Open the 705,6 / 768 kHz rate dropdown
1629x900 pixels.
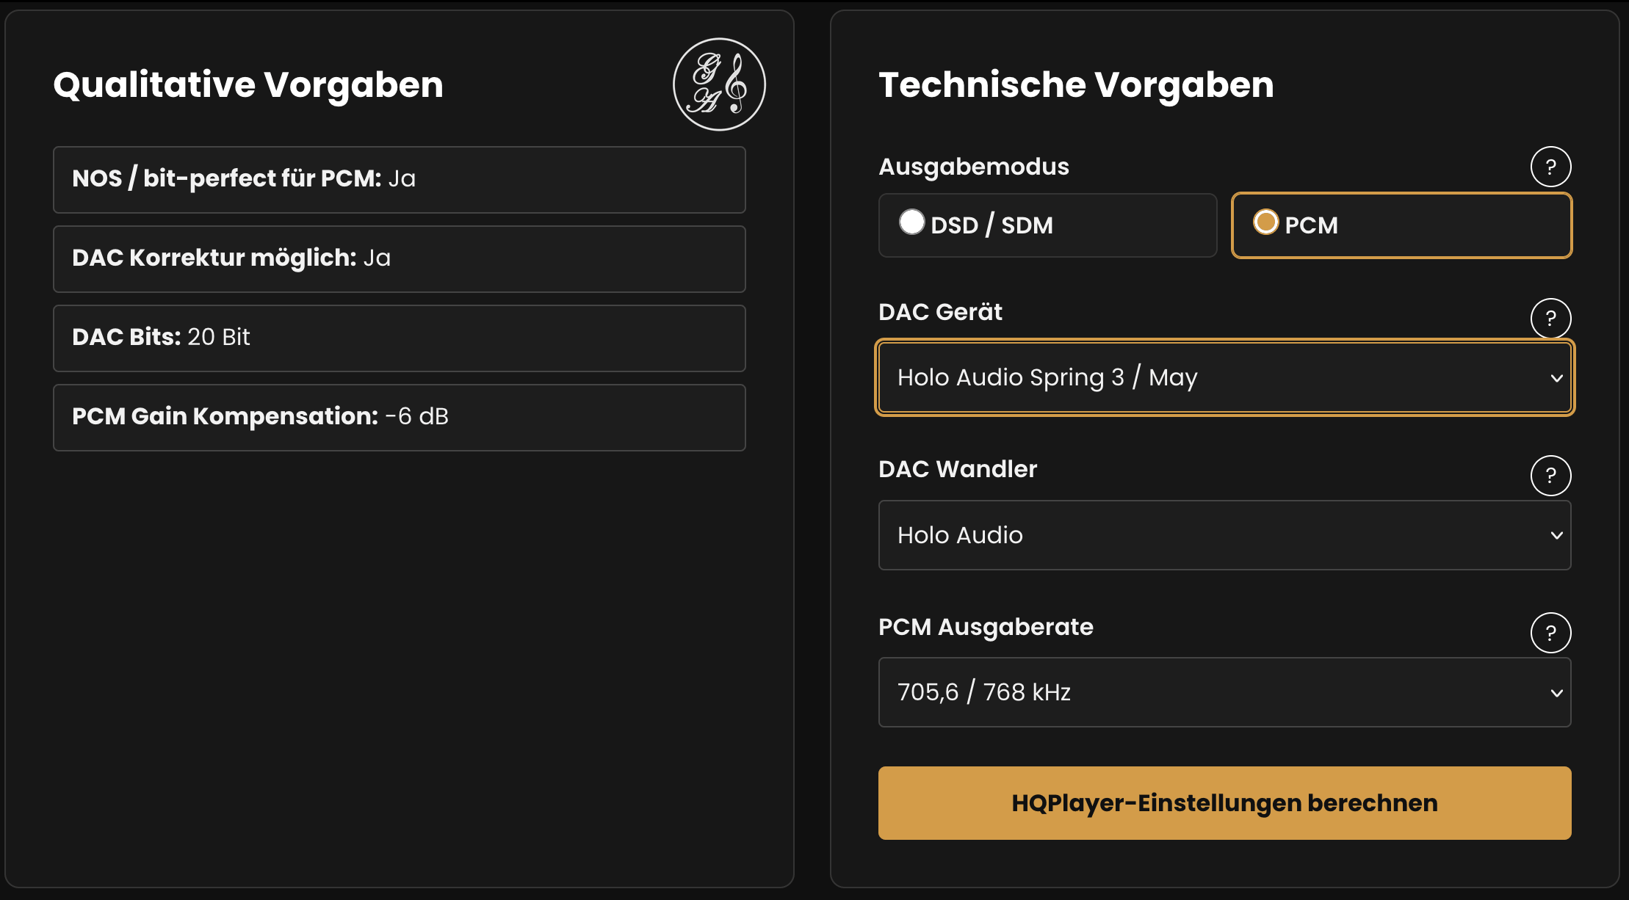point(1224,692)
